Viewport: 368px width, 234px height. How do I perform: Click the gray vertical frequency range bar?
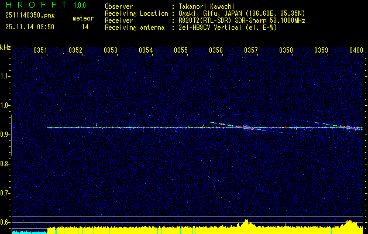click(x=11, y=135)
